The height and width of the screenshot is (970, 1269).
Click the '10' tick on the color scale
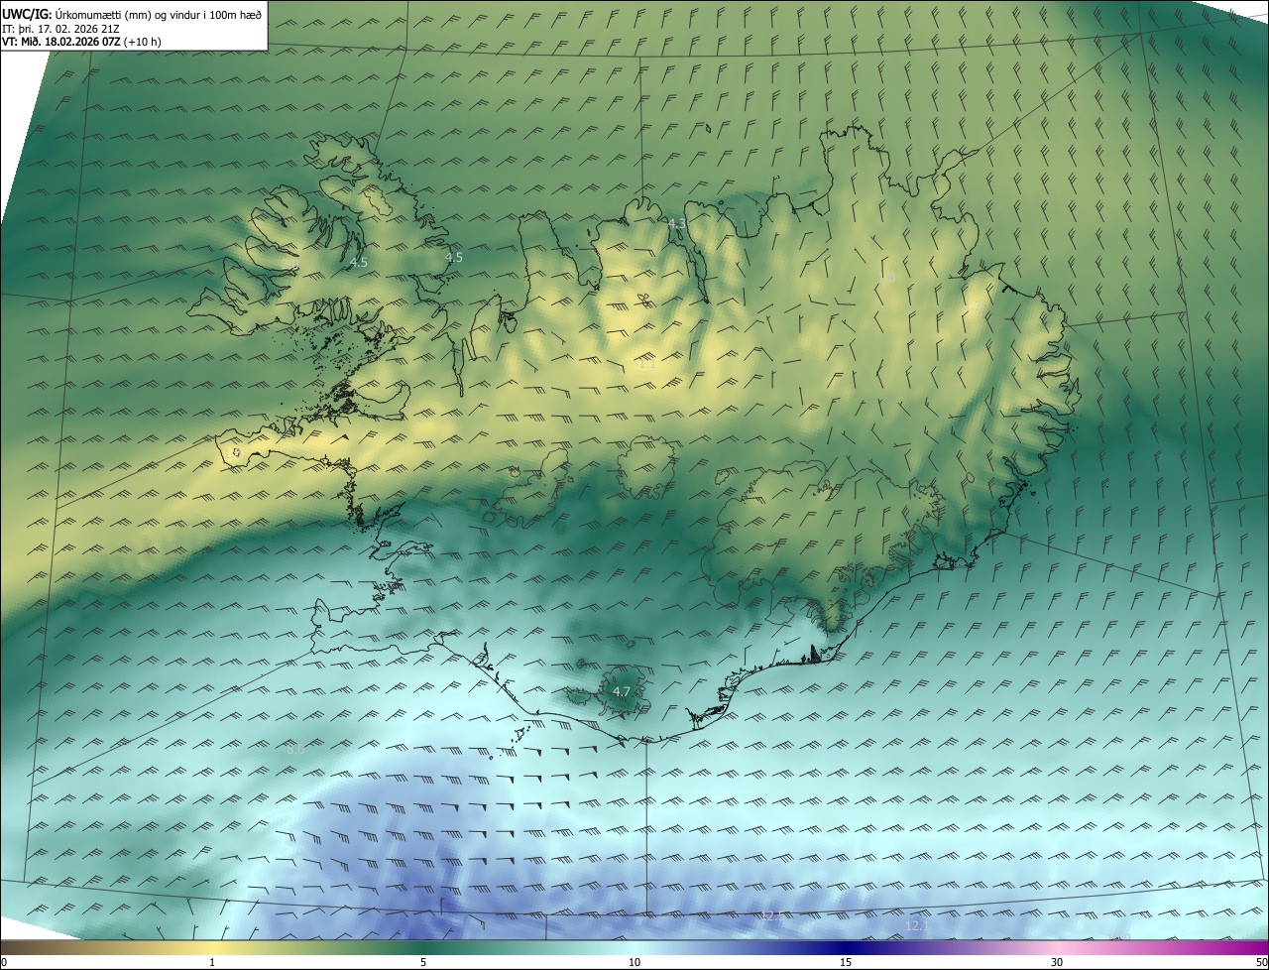634,962
